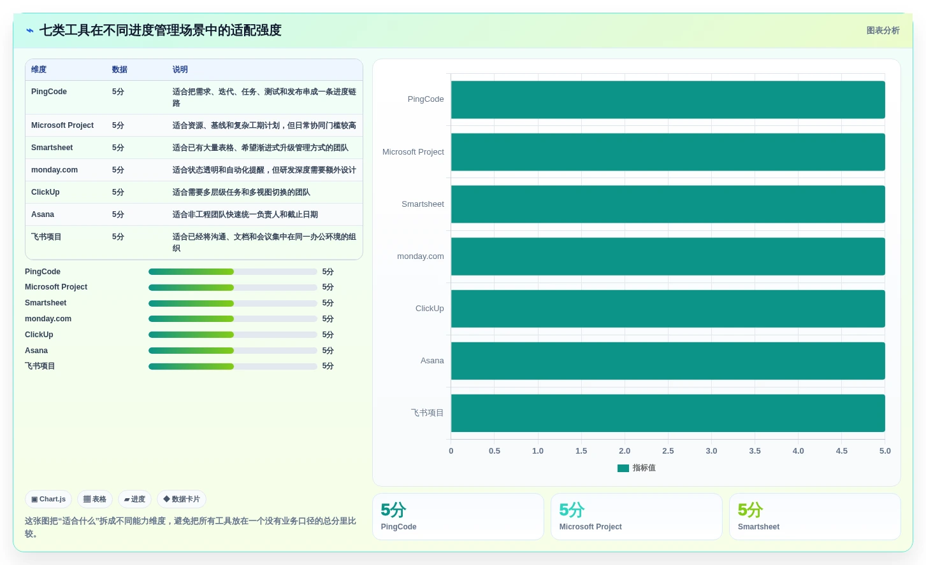This screenshot has width=926, height=565.
Task: Click the PingCode chart axis label
Action: click(426, 99)
